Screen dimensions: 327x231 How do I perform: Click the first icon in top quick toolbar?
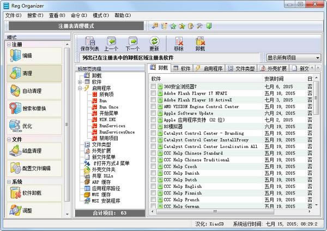[x=155, y=26]
